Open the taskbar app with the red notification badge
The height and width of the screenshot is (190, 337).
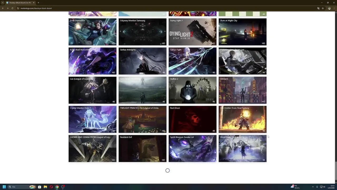tap(63, 187)
